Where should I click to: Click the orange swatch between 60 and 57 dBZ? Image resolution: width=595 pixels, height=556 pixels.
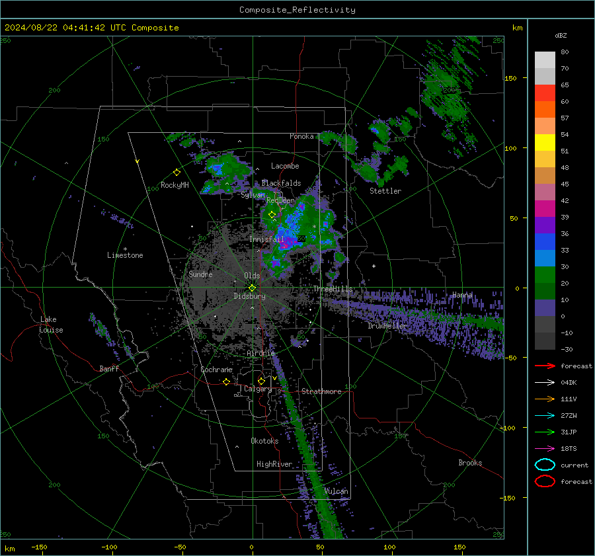pyautogui.click(x=545, y=109)
